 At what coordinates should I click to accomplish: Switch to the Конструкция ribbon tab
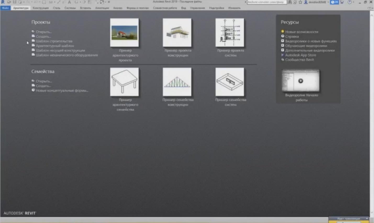(41, 8)
